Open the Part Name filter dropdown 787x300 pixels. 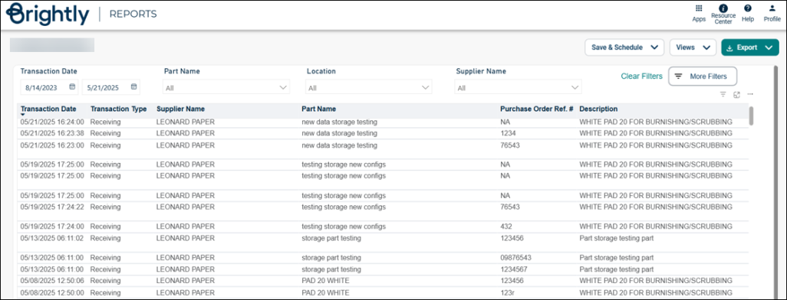[x=226, y=87]
